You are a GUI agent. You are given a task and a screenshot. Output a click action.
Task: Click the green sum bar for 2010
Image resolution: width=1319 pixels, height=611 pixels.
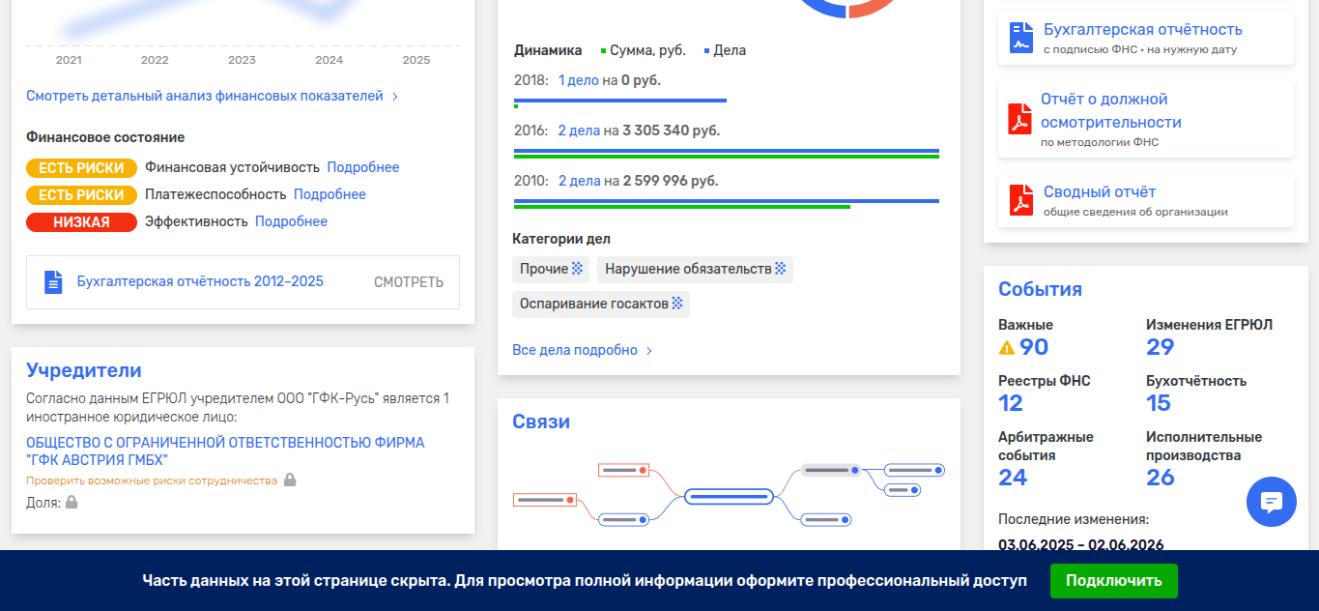point(682,207)
